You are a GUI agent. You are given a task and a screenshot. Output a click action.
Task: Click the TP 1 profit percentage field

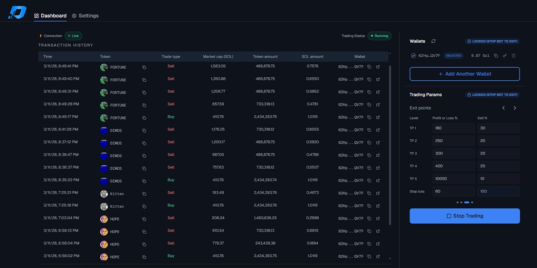tap(453, 128)
